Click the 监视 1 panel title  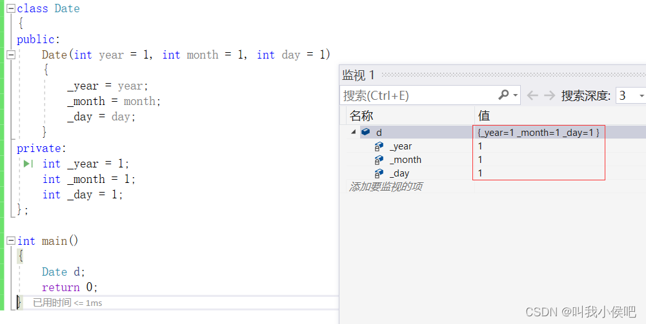point(358,75)
